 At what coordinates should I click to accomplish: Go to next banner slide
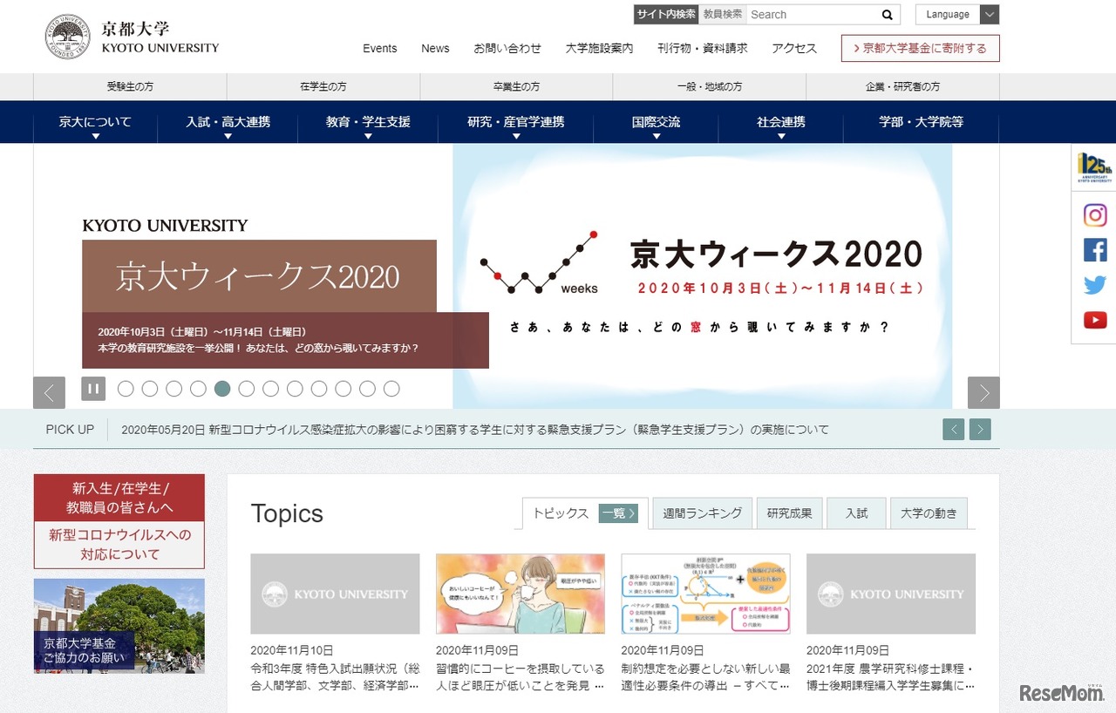tap(983, 392)
